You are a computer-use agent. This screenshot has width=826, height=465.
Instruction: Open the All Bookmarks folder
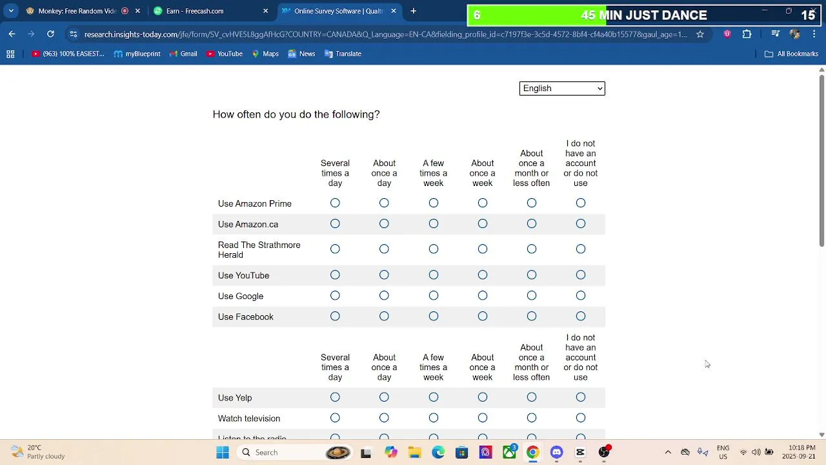[x=791, y=54]
